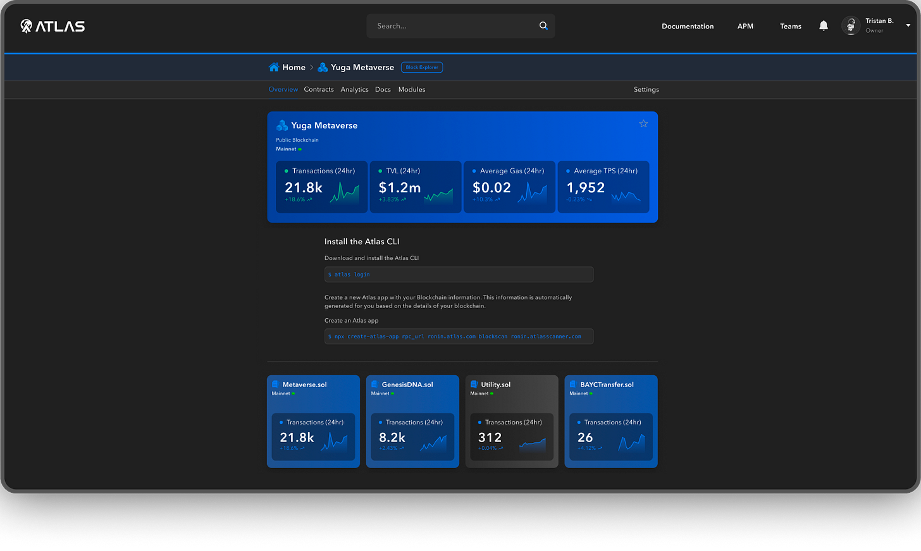
Task: Switch to the Analytics tab
Action: click(354, 89)
